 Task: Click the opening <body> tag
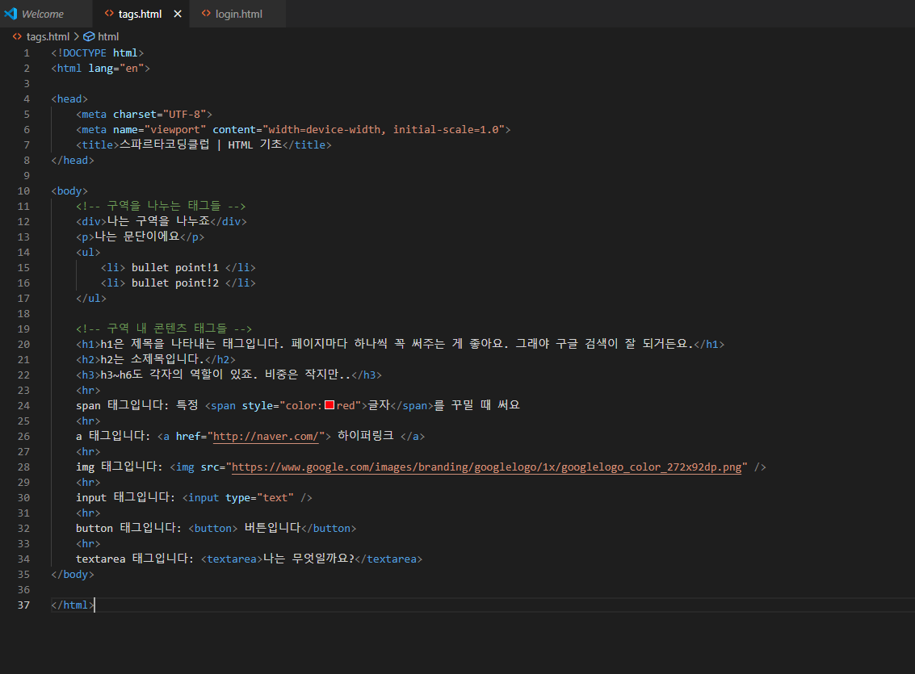69,190
